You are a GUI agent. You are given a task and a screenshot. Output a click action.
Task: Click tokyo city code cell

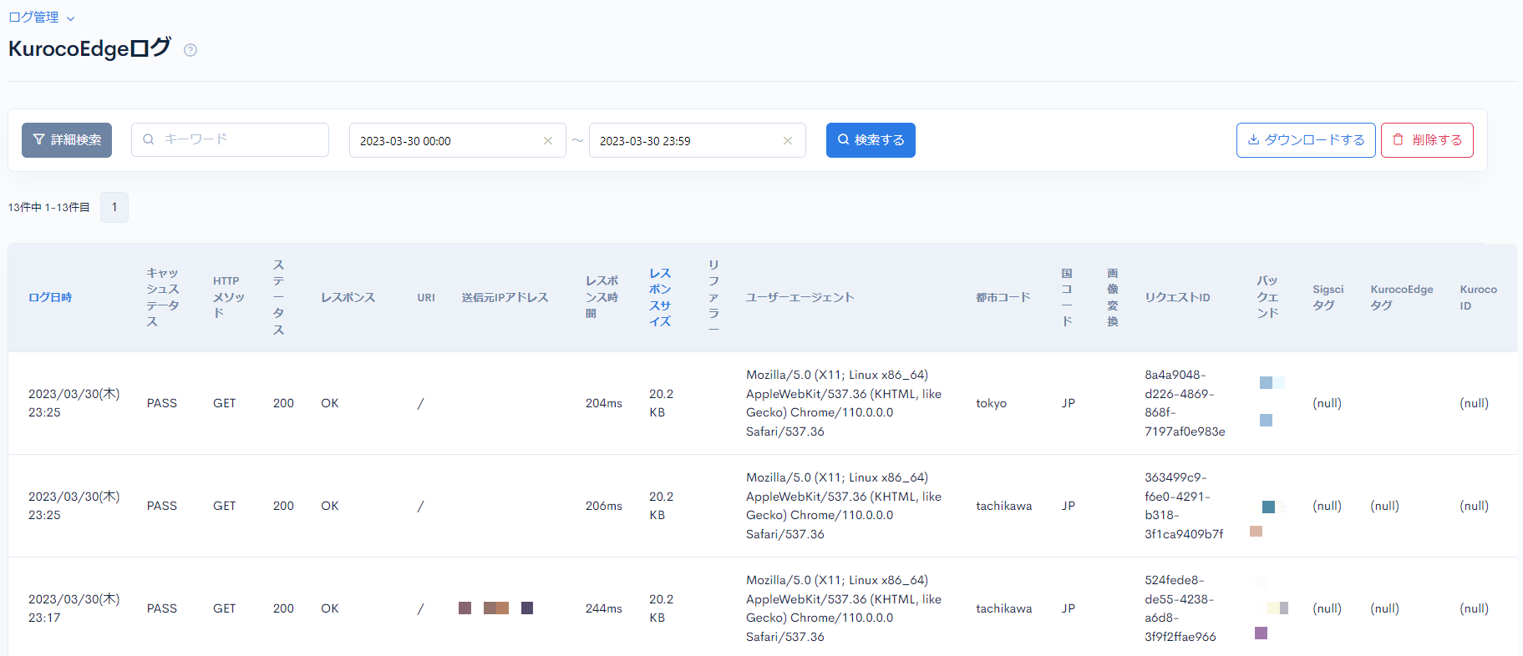pos(991,403)
